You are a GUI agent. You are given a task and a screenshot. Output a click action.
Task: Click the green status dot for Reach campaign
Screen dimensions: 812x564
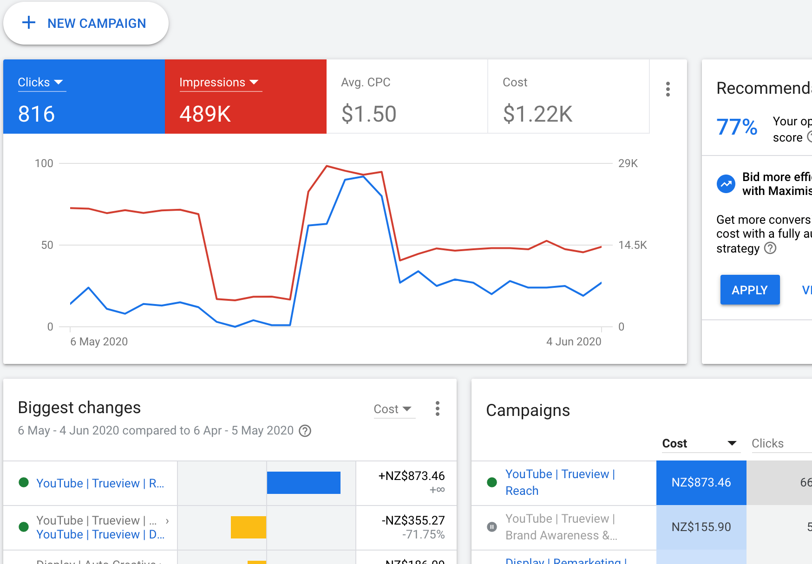tap(492, 482)
